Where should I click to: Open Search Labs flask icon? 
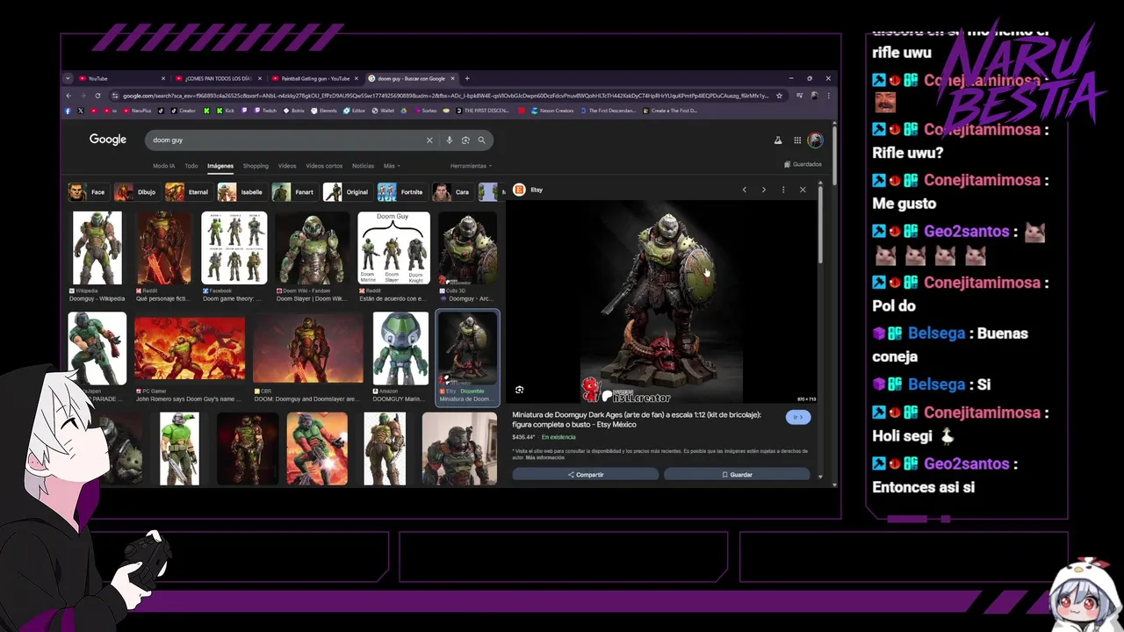point(777,140)
